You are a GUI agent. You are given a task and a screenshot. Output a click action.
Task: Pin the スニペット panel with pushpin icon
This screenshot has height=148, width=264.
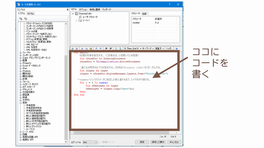coord(68,10)
